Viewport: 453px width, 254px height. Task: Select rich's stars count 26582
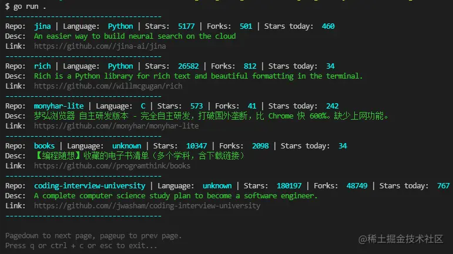coord(189,66)
